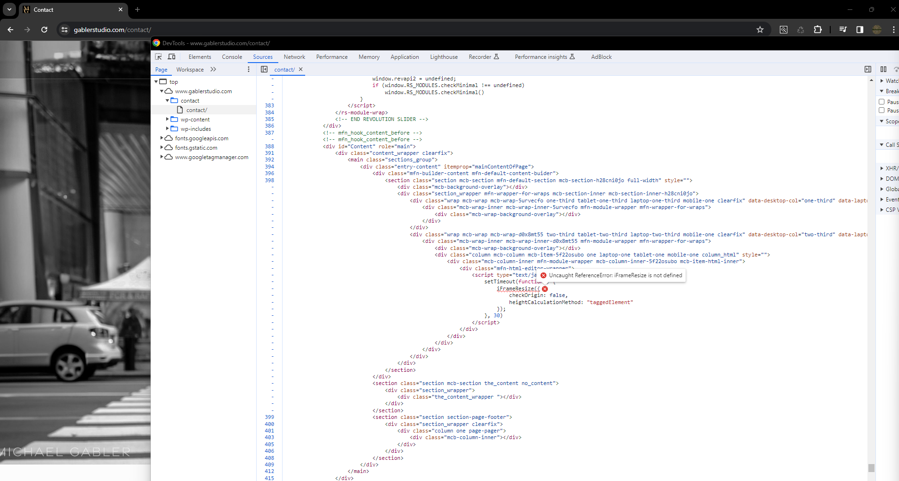Screen dimensions: 899x481
Task: Open the Memory tab
Action: pyautogui.click(x=369, y=57)
